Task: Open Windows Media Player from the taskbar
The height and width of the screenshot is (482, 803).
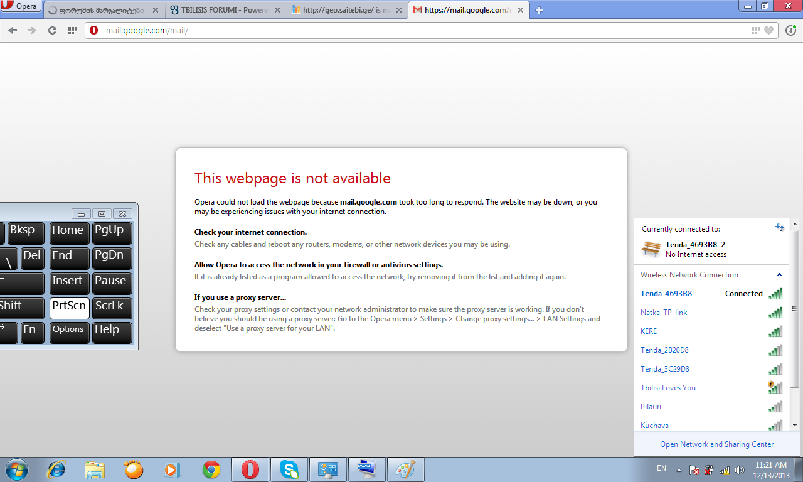Action: 171,469
